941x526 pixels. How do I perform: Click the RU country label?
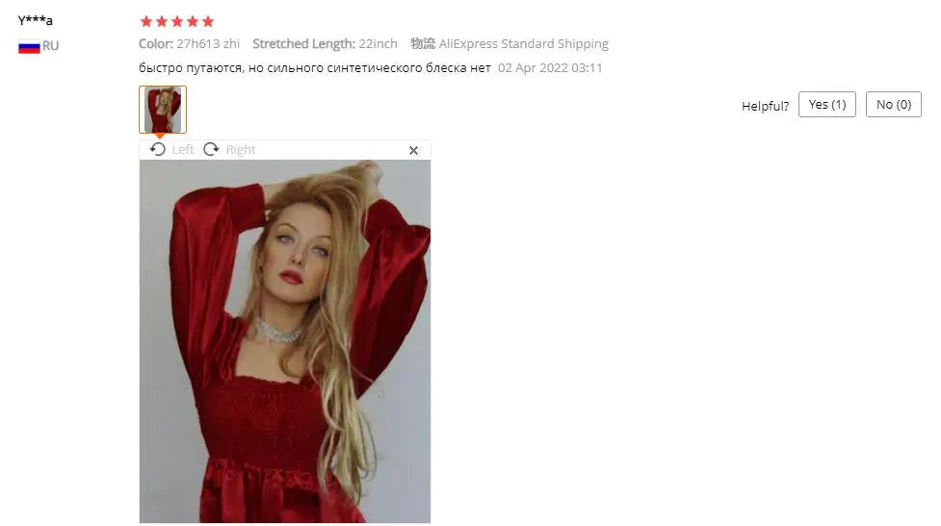coord(50,45)
